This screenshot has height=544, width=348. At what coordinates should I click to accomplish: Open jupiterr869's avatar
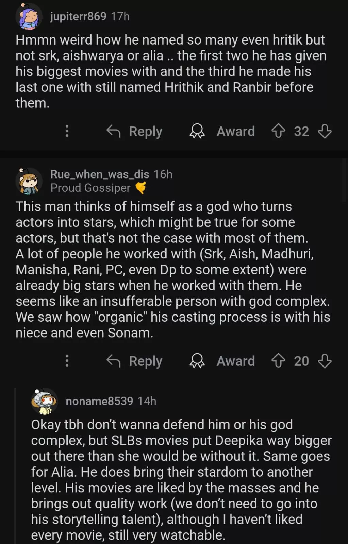29,16
